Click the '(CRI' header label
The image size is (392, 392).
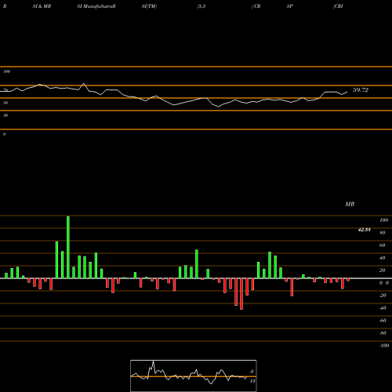[x=338, y=6]
